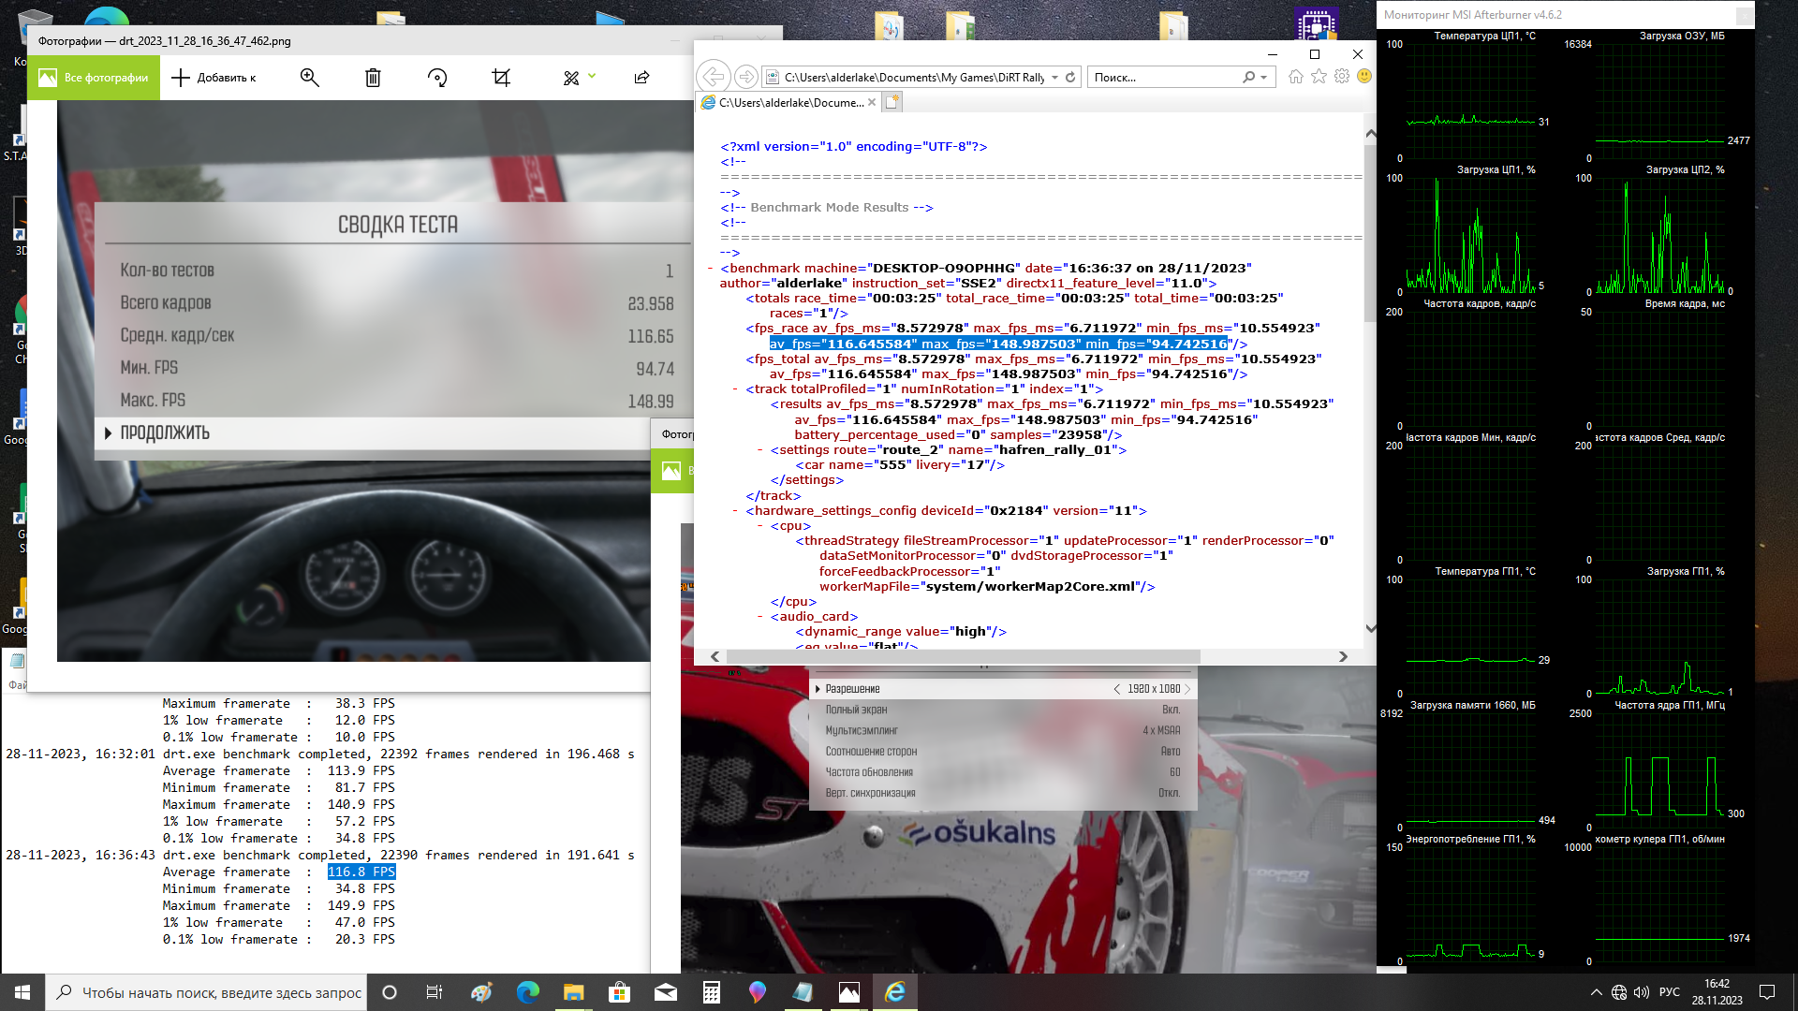The image size is (1798, 1011).
Task: Open address bar autocomplete dropdown arrow
Action: point(1054,78)
